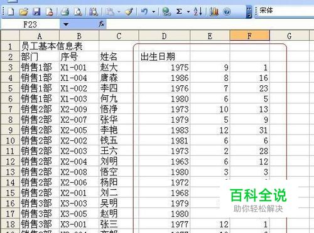Click the AutoSum sigma icon

179,11
